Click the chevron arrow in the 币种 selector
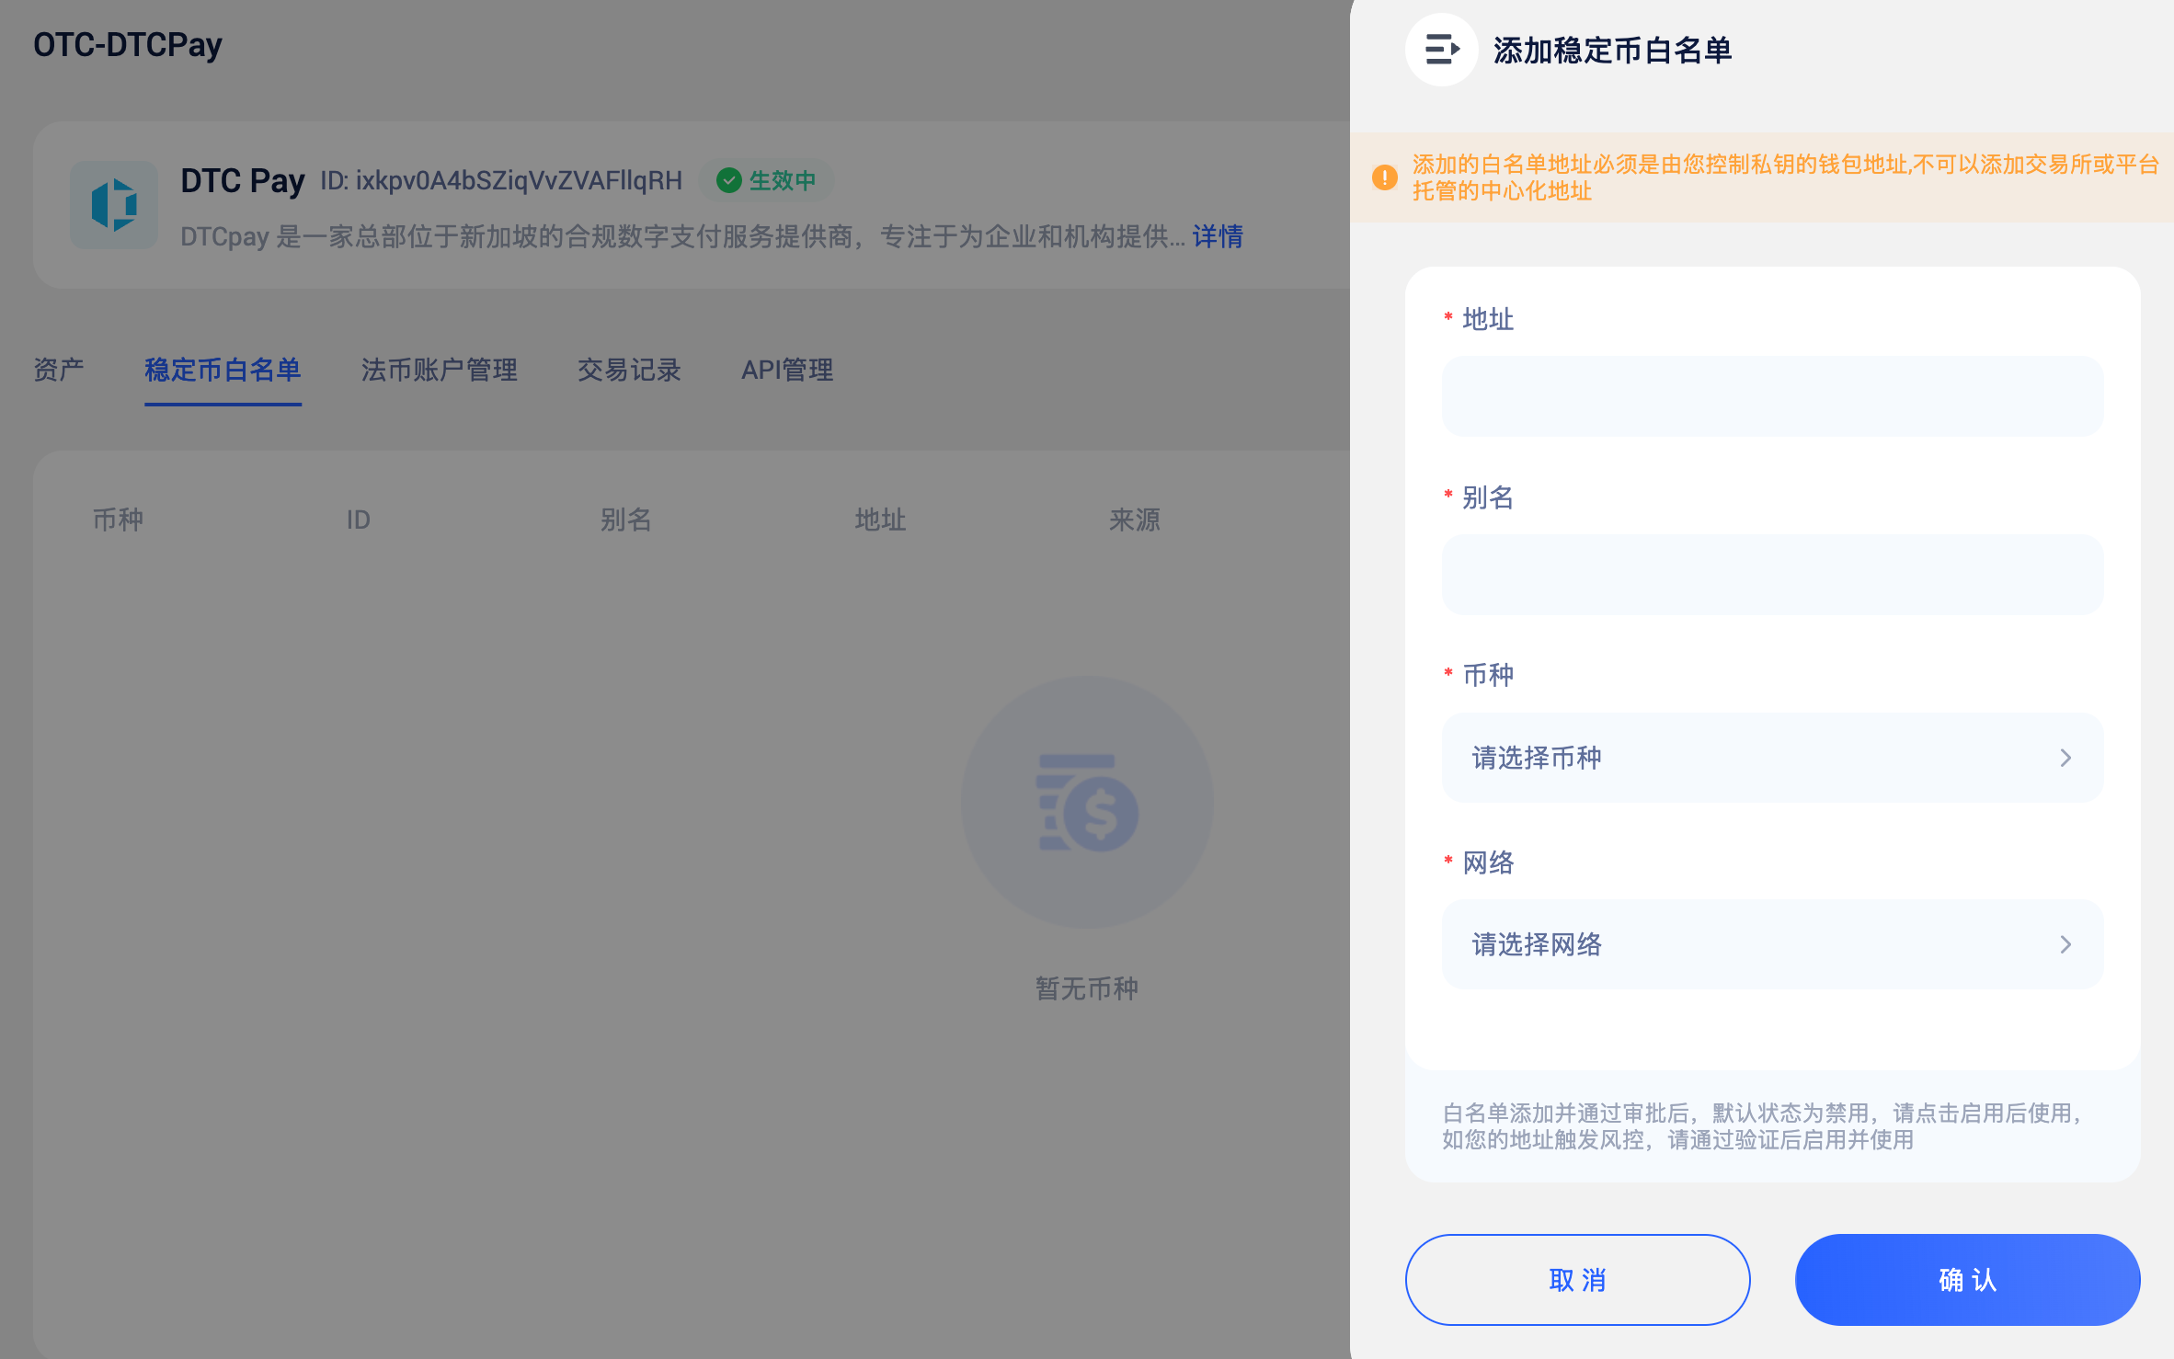This screenshot has height=1359, width=2174. pos(2065,758)
